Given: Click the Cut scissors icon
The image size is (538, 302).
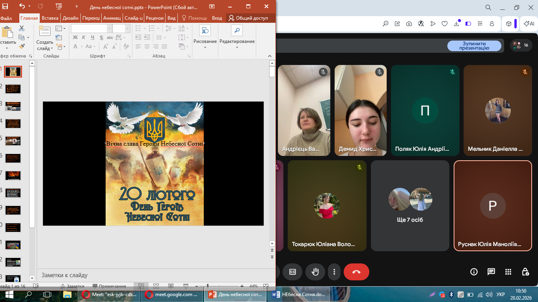Looking at the screenshot, I should click(22, 28).
